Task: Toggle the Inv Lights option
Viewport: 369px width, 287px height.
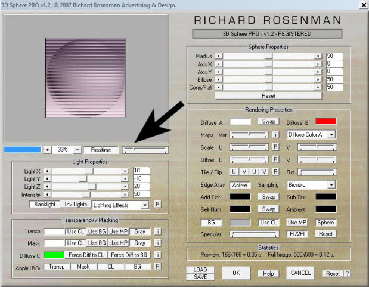Action: (76, 204)
